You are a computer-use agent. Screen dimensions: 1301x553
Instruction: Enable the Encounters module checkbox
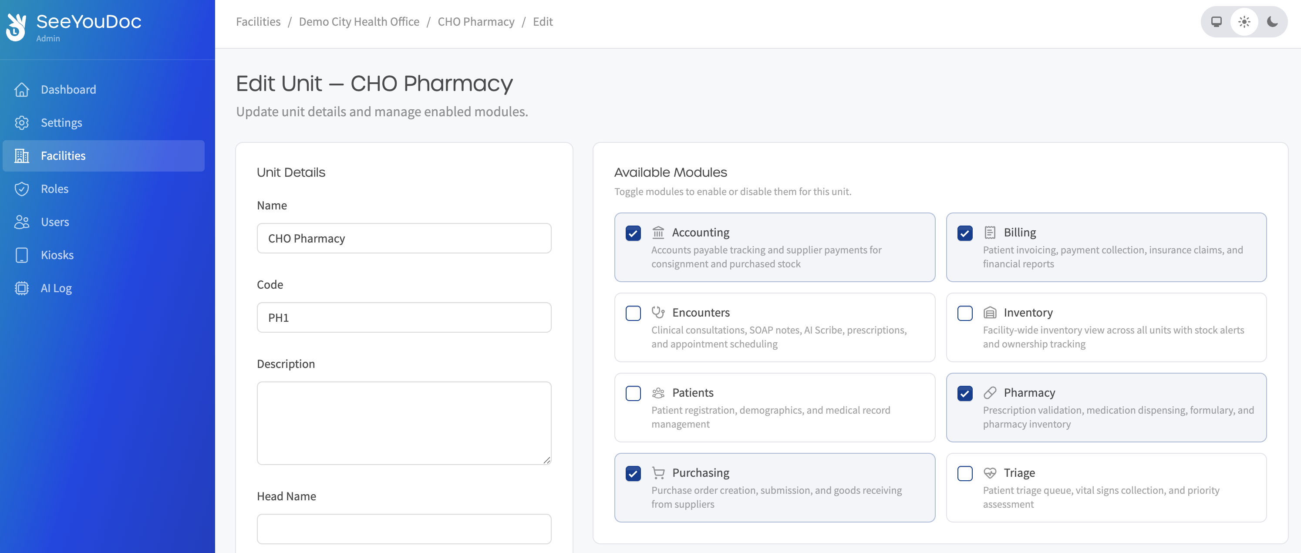[x=633, y=313]
